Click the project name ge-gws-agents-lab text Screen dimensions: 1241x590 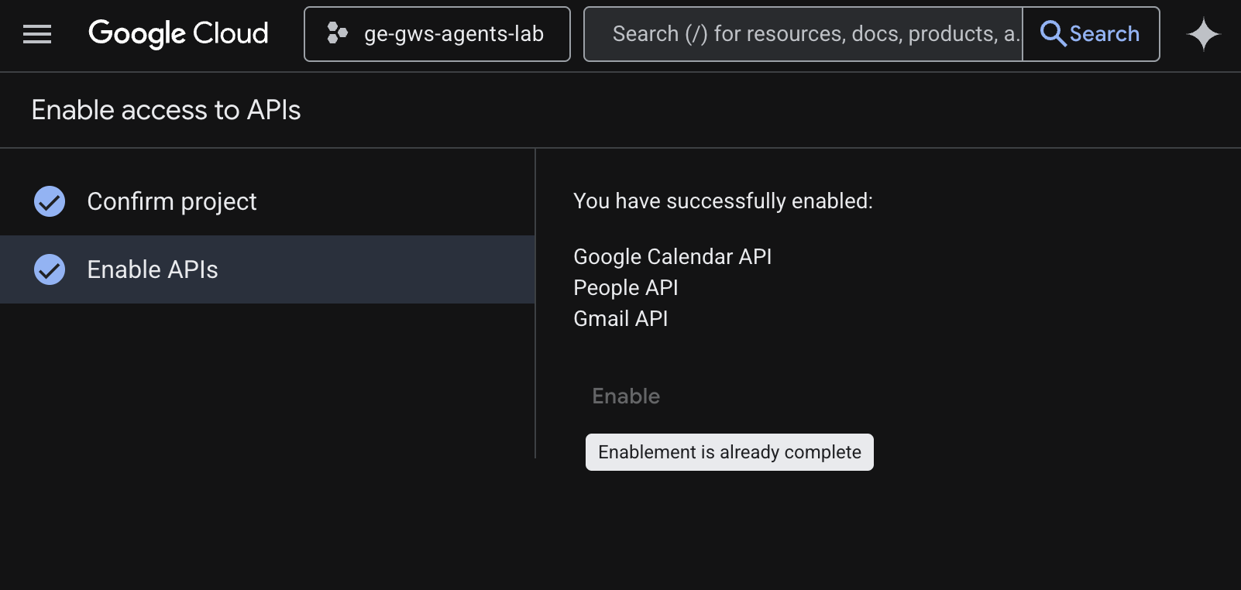pos(454,34)
